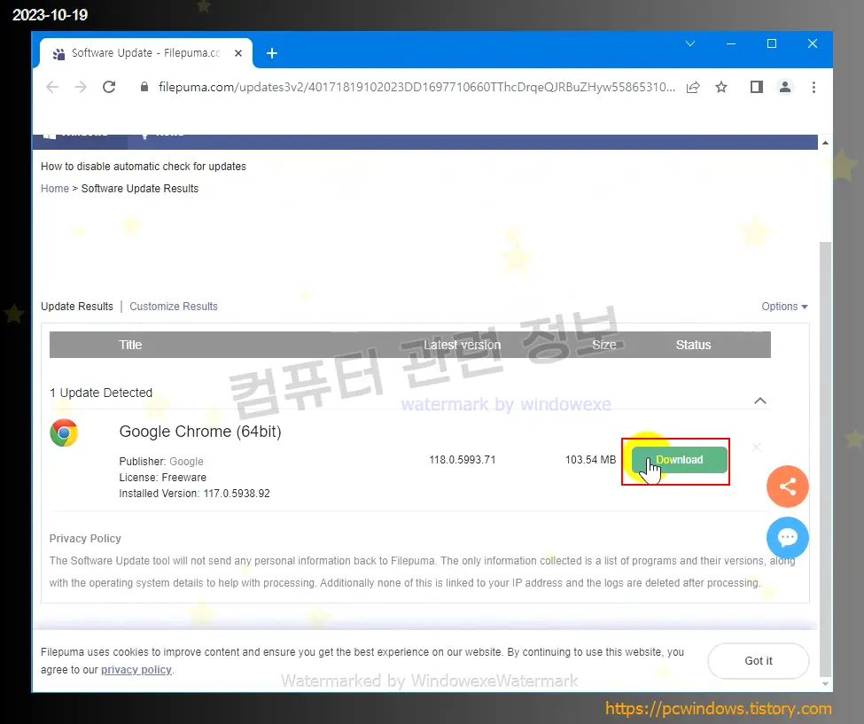Open the Chrome profile avatar
Screen dimensions: 864x724
784,87
